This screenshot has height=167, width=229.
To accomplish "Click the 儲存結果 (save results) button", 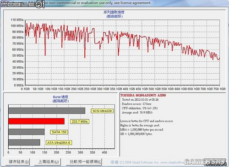I will click(18, 162).
